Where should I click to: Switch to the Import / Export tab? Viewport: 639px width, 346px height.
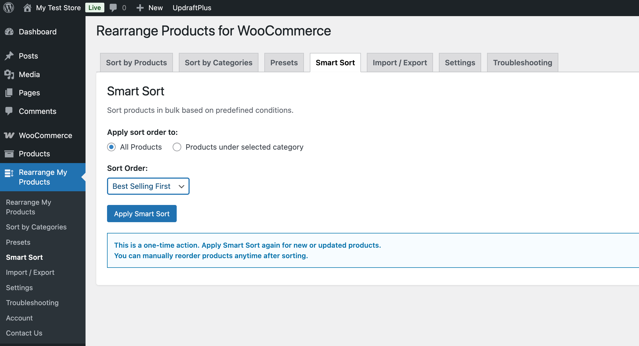coord(399,62)
